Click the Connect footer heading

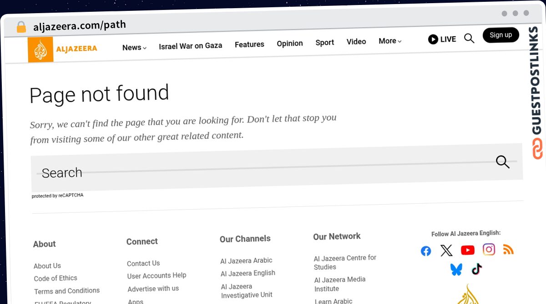coord(142,242)
